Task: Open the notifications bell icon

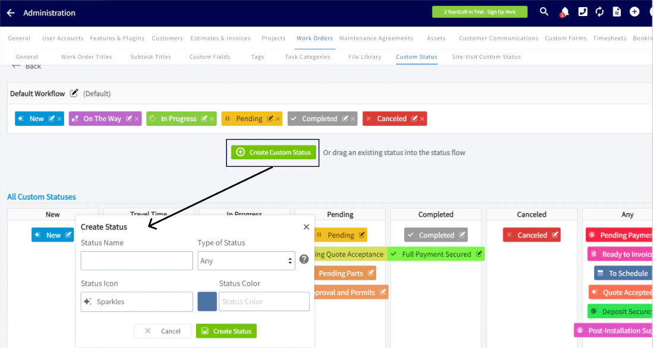Action: [564, 12]
